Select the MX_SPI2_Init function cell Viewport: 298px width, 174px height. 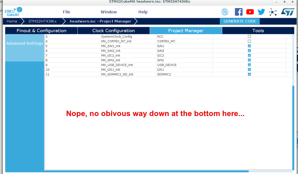[129, 60]
